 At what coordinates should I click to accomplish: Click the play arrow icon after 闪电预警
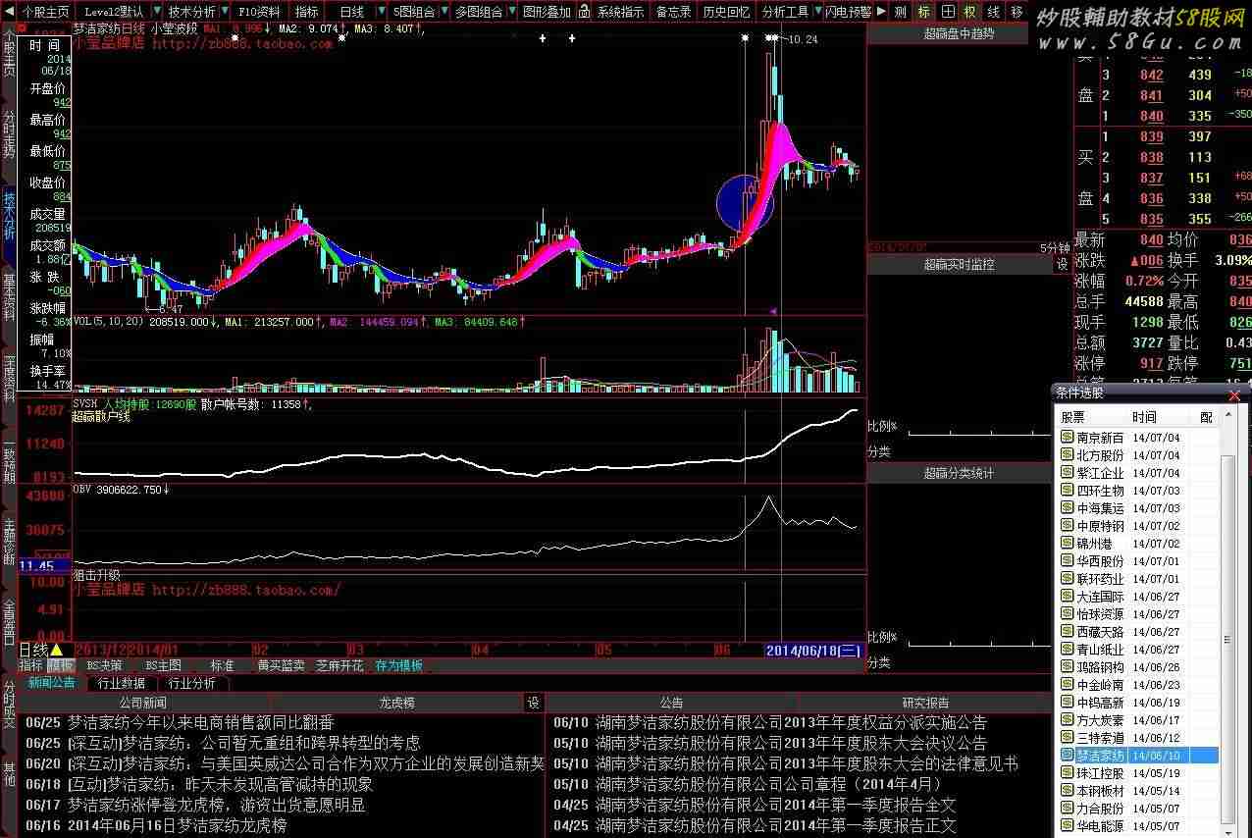[881, 12]
